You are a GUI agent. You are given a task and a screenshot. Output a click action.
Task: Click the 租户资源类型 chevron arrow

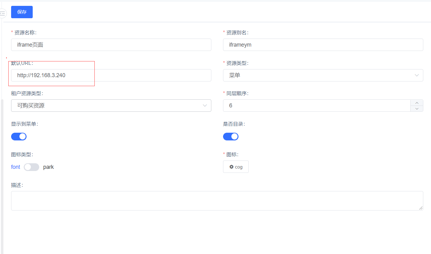tap(205, 106)
